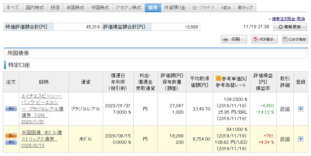Click the 27,047 valuation value
311x156 pixels.
176,106
